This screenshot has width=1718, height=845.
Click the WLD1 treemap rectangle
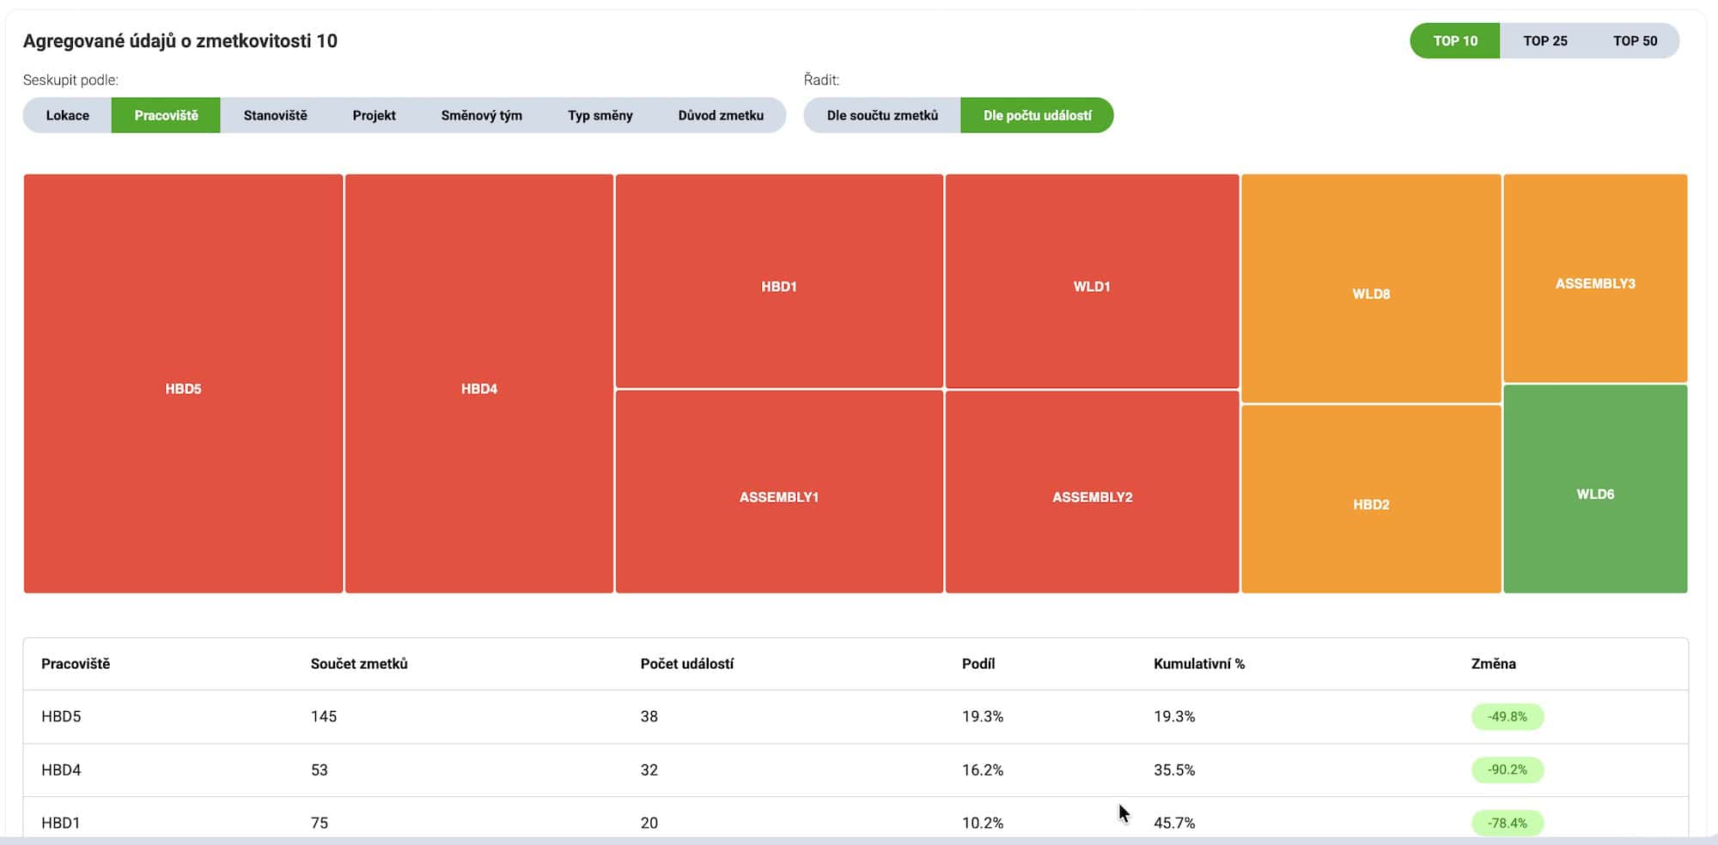coord(1092,288)
